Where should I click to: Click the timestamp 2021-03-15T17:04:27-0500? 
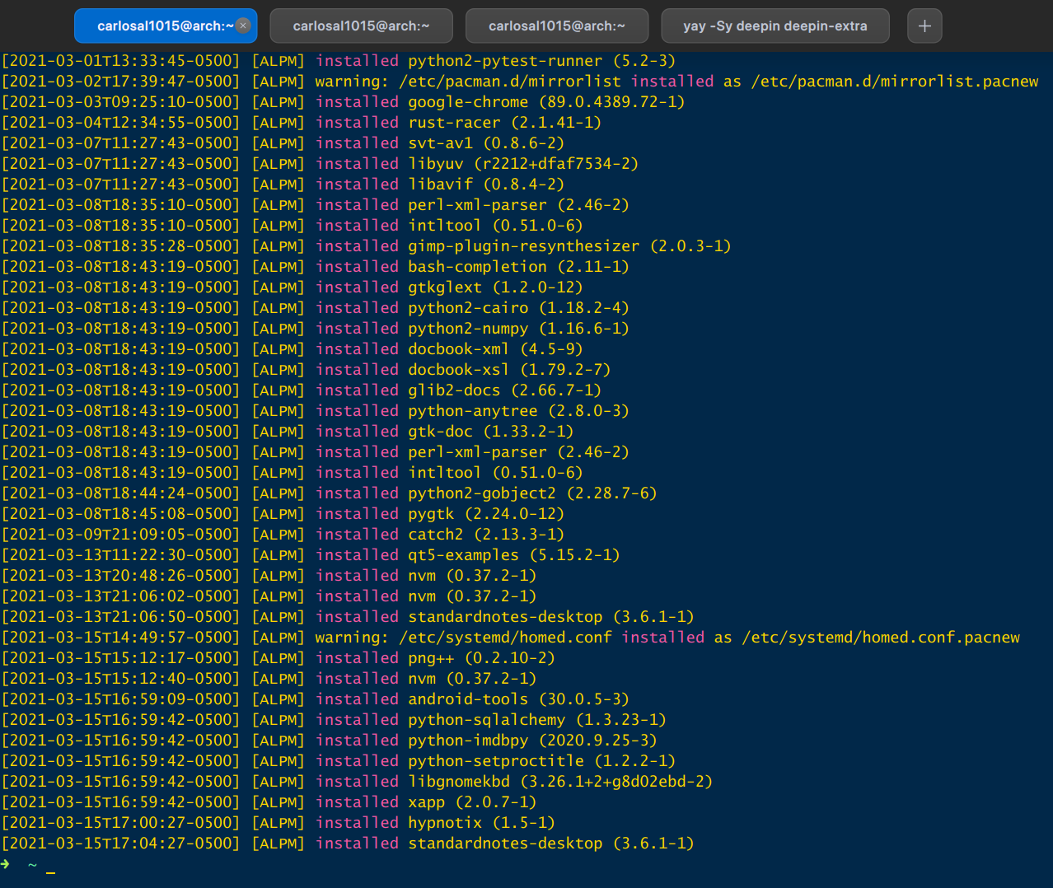[120, 844]
